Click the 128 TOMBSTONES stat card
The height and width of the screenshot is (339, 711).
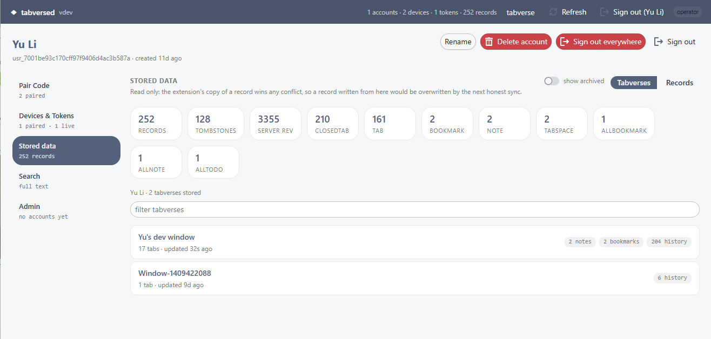[x=216, y=124]
